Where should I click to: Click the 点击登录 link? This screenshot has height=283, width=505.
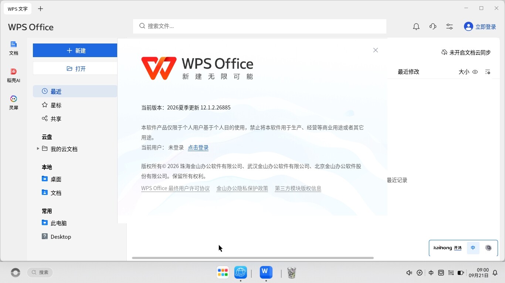click(198, 147)
